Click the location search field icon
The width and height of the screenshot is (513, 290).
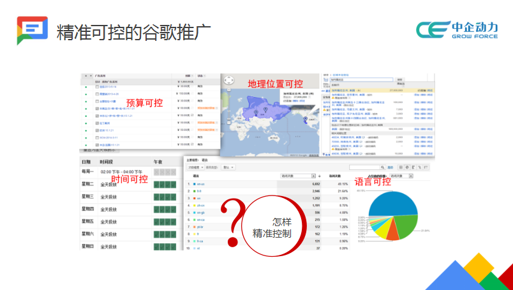click(325, 80)
